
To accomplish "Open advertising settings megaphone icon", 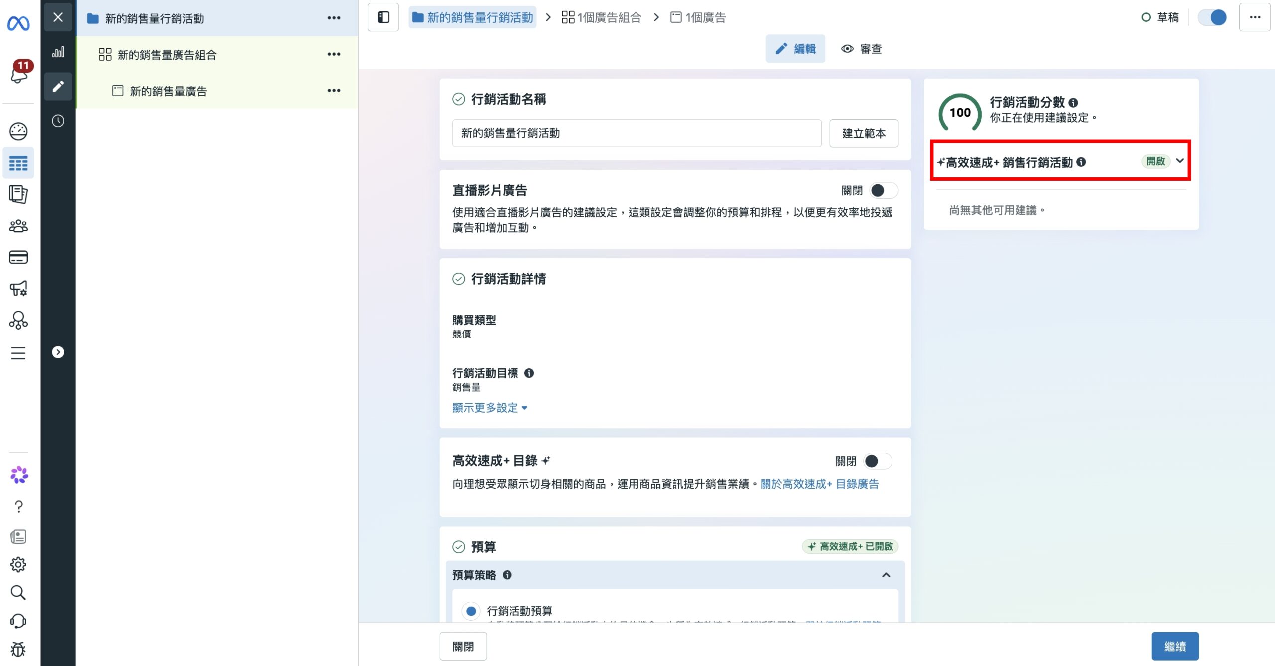I will 18,289.
